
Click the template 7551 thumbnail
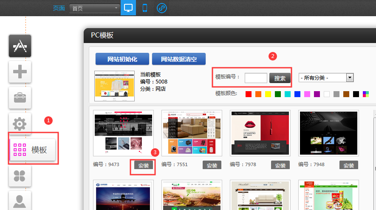(192, 133)
